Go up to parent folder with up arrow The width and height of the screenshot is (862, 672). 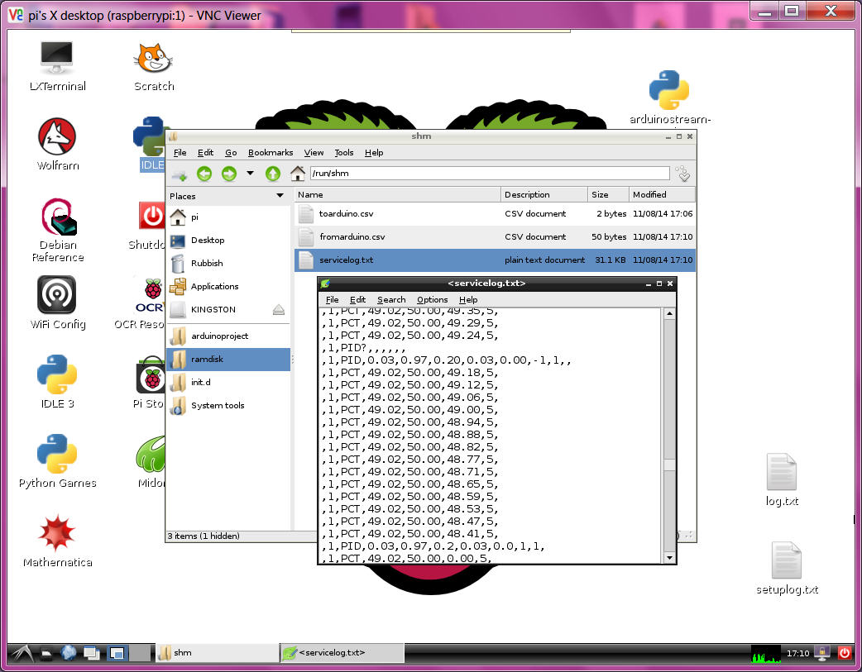(272, 174)
